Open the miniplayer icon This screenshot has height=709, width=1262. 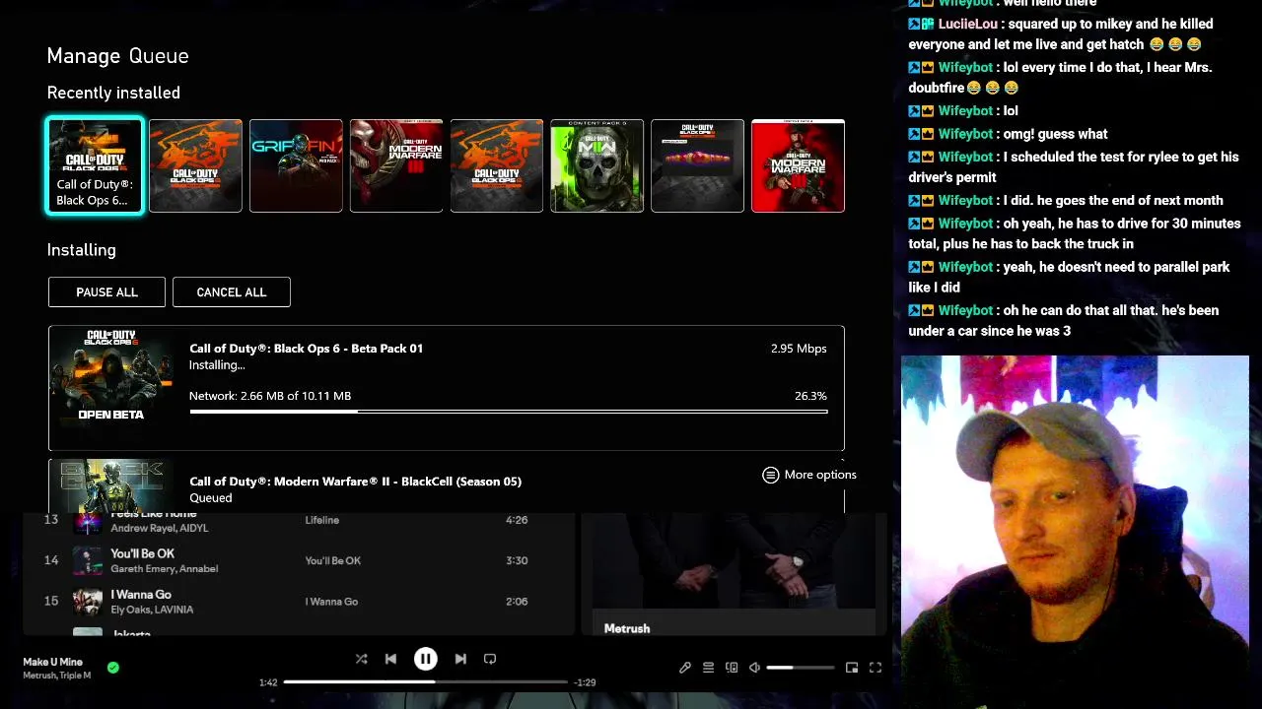852,668
